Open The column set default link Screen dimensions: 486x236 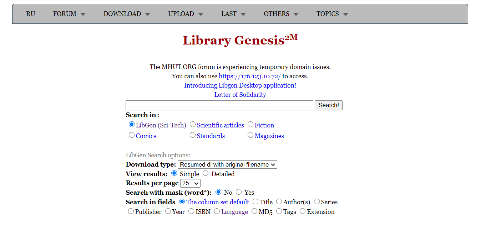coord(218,202)
